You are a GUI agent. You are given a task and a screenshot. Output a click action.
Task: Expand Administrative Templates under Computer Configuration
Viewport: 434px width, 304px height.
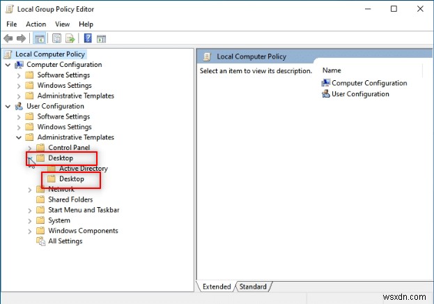tap(19, 96)
